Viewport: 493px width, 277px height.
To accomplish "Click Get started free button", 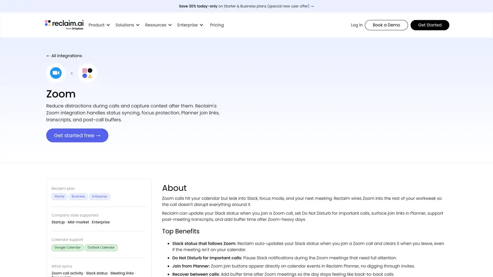I will pos(77,135).
